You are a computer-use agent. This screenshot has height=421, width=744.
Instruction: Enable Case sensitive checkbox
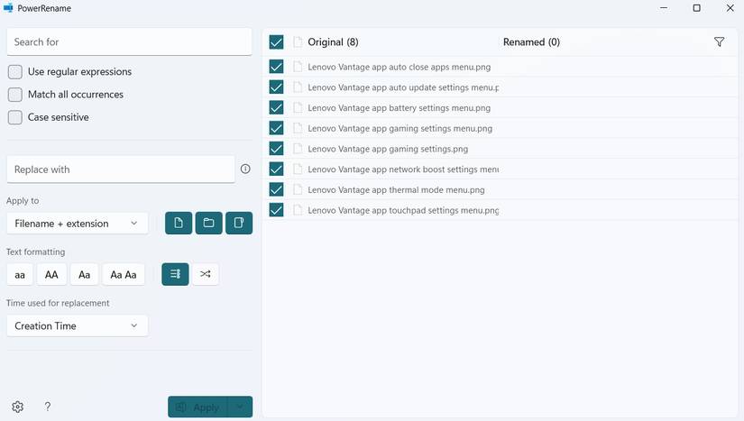[15, 117]
